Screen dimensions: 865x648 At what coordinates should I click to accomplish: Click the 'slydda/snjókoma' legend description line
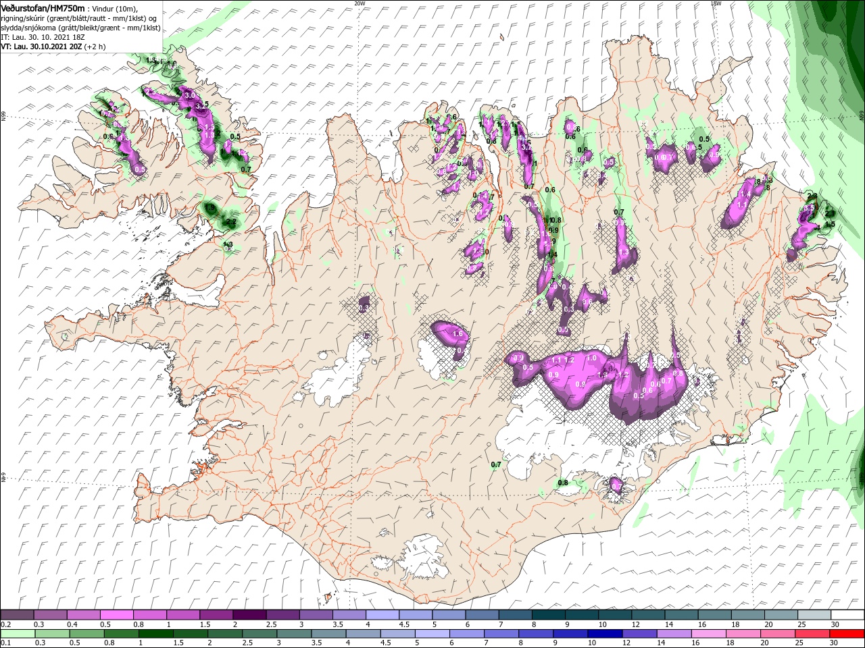(79, 28)
